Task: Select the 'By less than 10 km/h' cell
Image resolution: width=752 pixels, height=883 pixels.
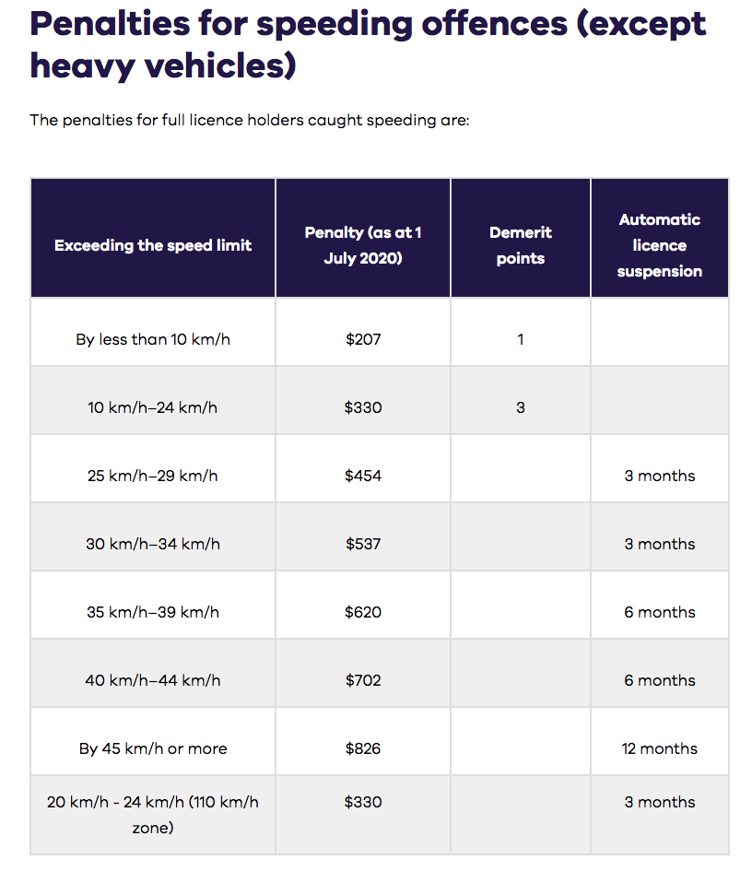Action: (153, 339)
